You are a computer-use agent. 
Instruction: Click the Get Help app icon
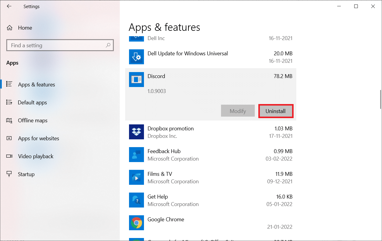click(x=136, y=200)
